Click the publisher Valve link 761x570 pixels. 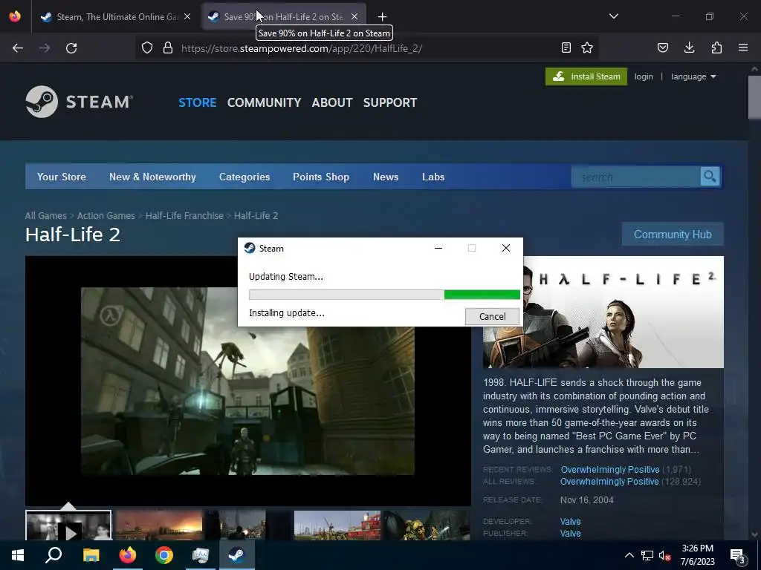click(x=570, y=534)
